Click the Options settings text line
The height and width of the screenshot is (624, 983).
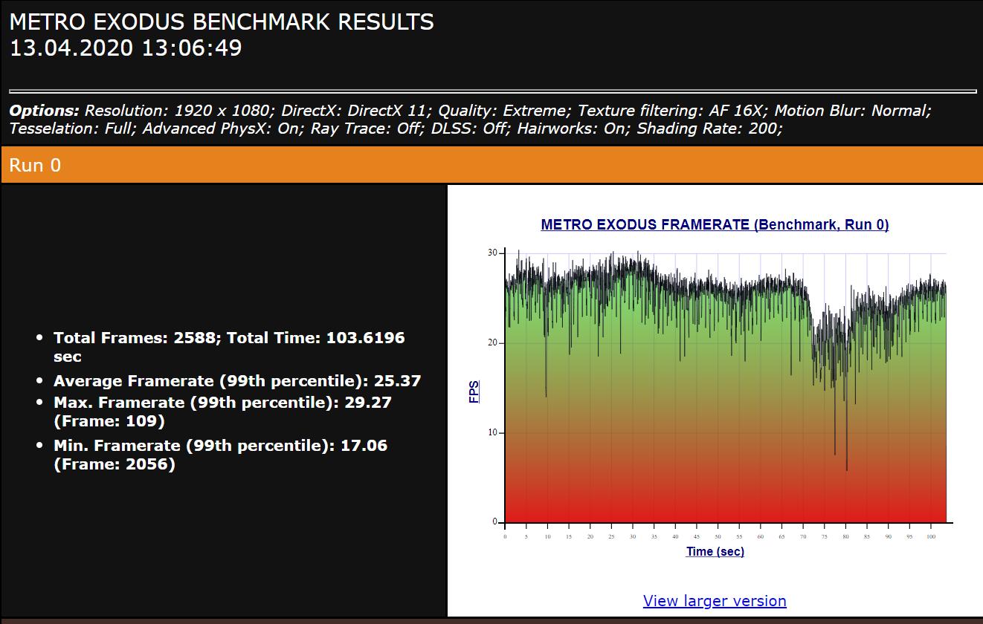(x=470, y=120)
